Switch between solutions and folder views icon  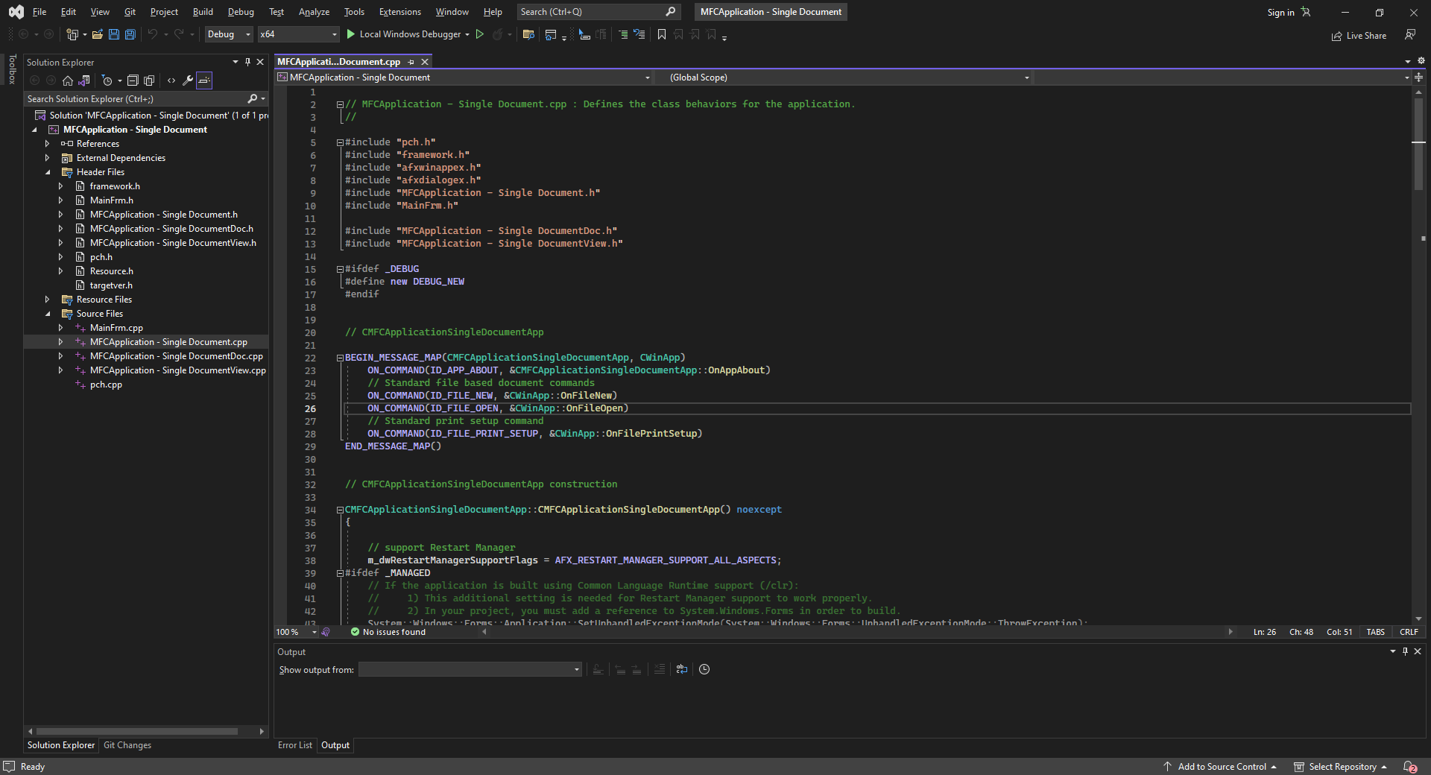pyautogui.click(x=84, y=80)
